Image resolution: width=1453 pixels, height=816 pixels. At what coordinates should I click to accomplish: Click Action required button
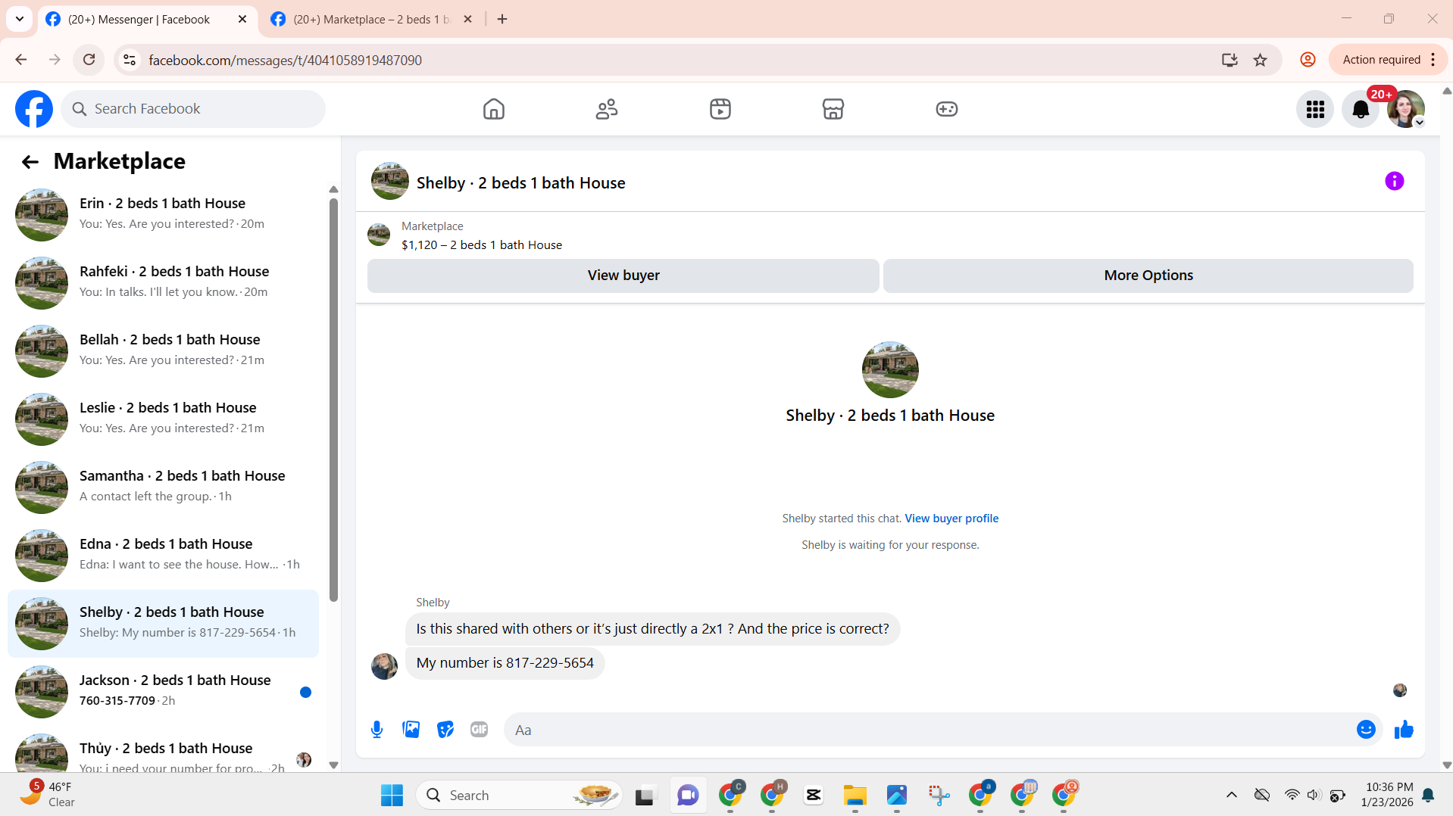[1388, 60]
